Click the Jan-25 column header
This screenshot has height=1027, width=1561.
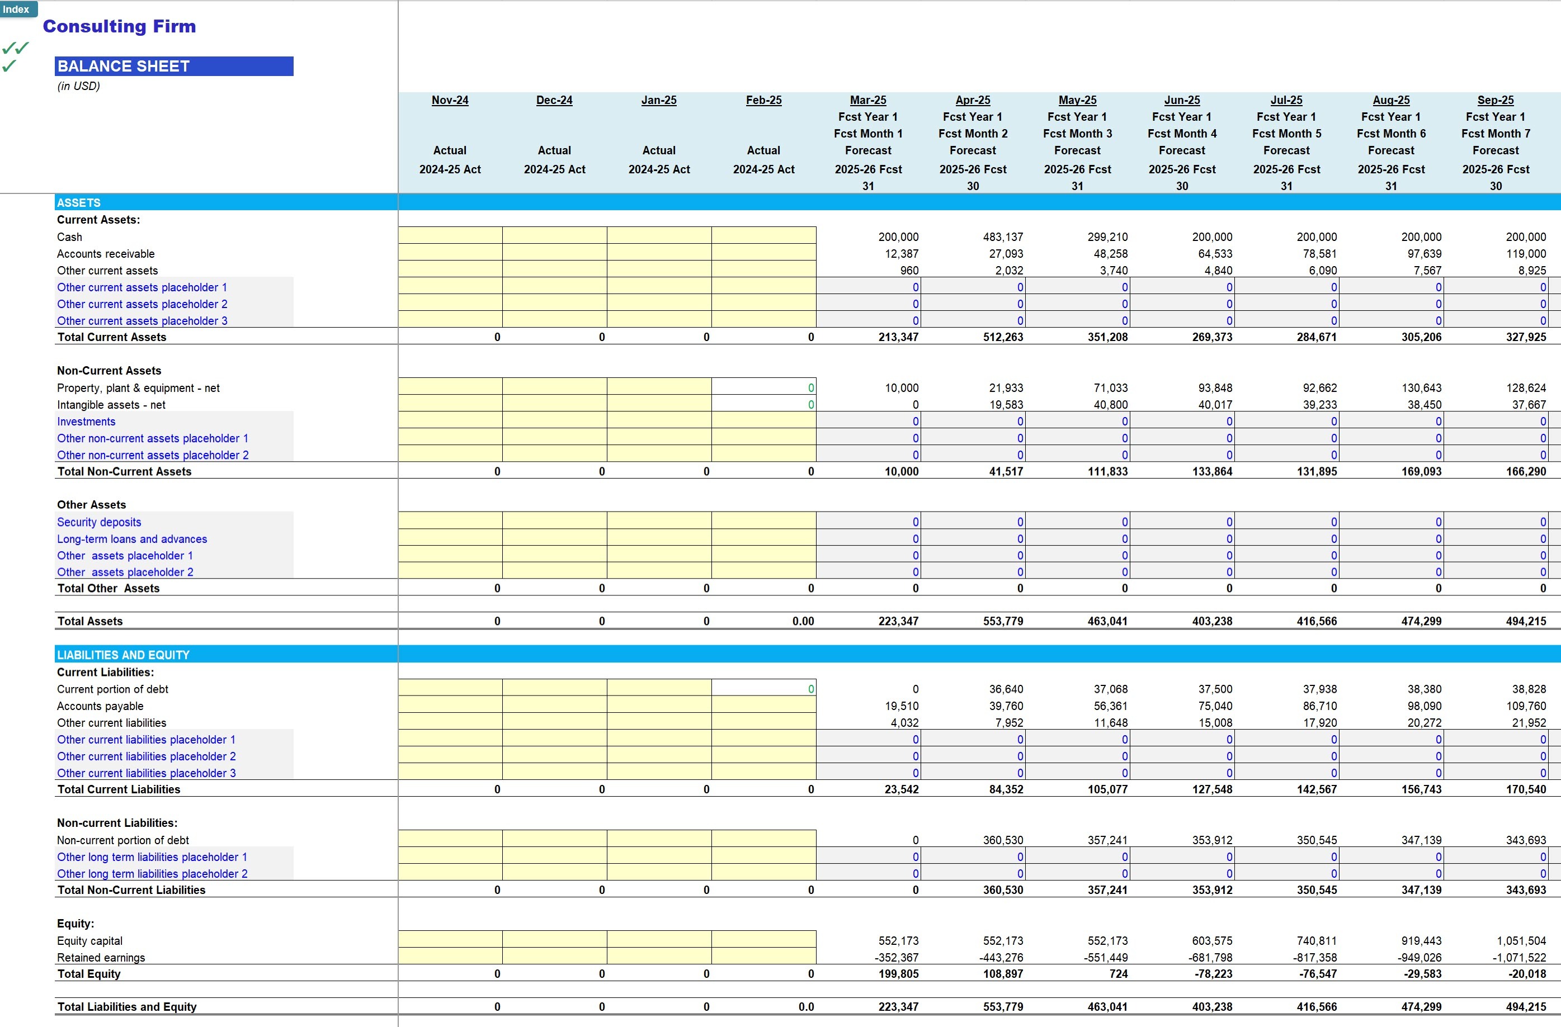[659, 100]
